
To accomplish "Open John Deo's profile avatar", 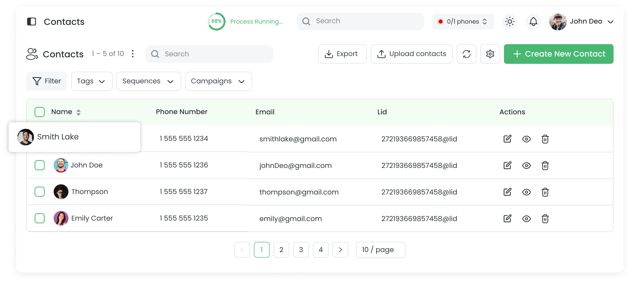I will [x=558, y=22].
